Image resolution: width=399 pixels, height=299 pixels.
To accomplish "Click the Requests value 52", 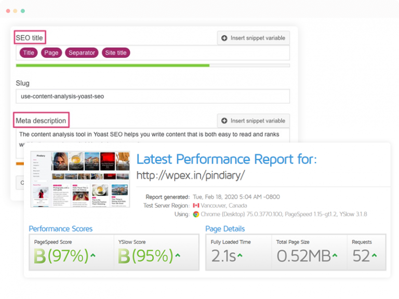I will pos(361,256).
